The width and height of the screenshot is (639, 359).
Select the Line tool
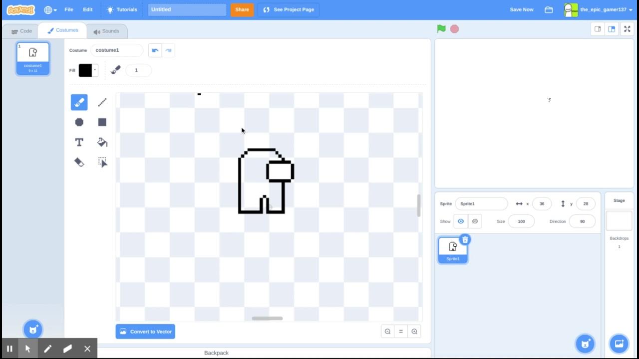point(102,102)
